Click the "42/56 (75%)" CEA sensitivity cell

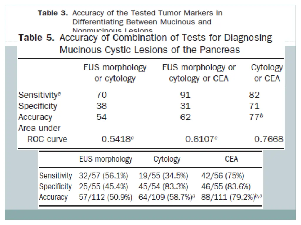point(223,176)
